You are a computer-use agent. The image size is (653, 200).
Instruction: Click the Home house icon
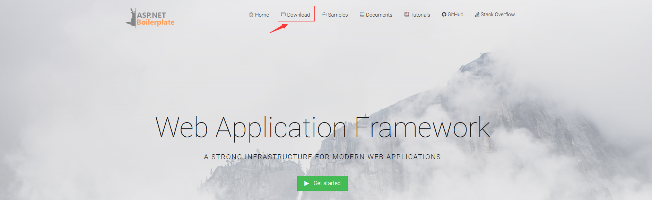click(251, 15)
